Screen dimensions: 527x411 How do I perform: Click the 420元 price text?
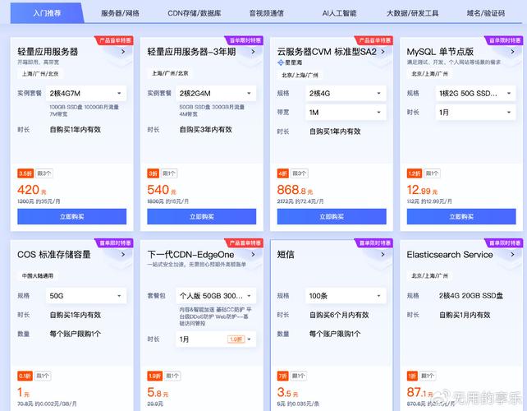pos(32,190)
